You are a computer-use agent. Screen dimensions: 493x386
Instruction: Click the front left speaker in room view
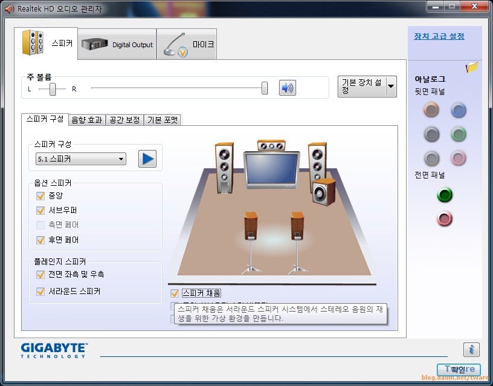click(x=224, y=168)
